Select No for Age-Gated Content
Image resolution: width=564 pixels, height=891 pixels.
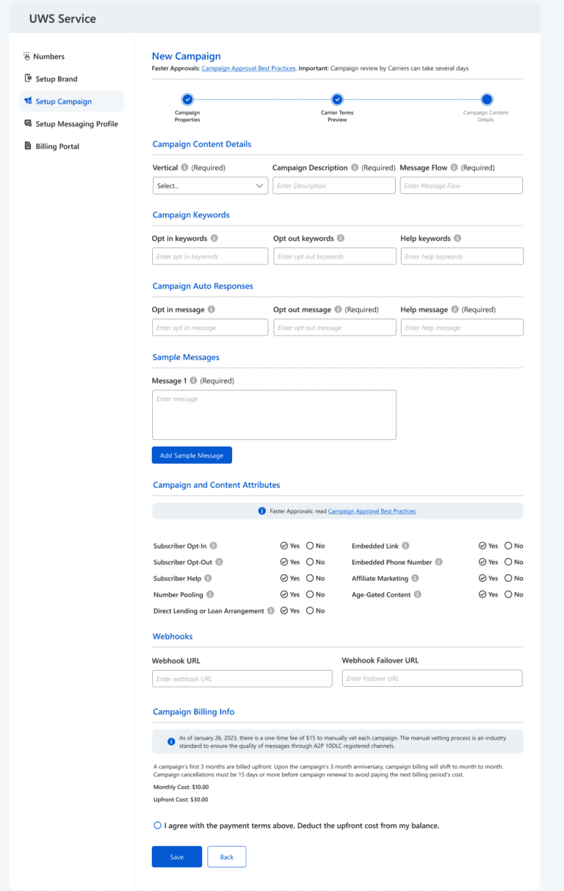(508, 594)
